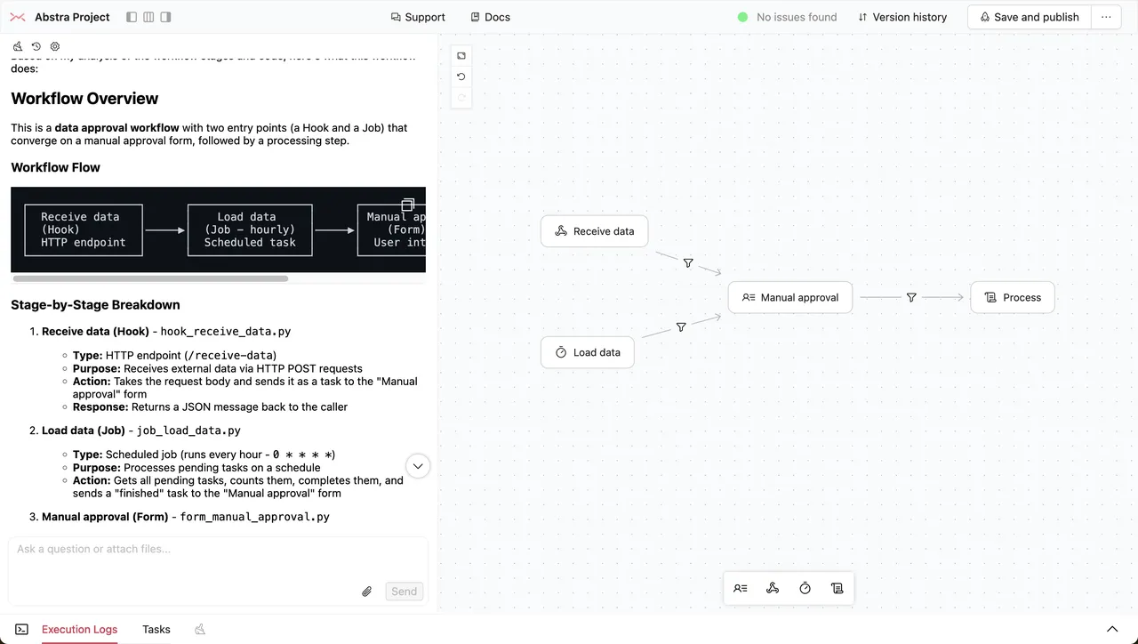This screenshot has height=644, width=1138.
Task: Select the Load data job node
Action: pos(588,352)
